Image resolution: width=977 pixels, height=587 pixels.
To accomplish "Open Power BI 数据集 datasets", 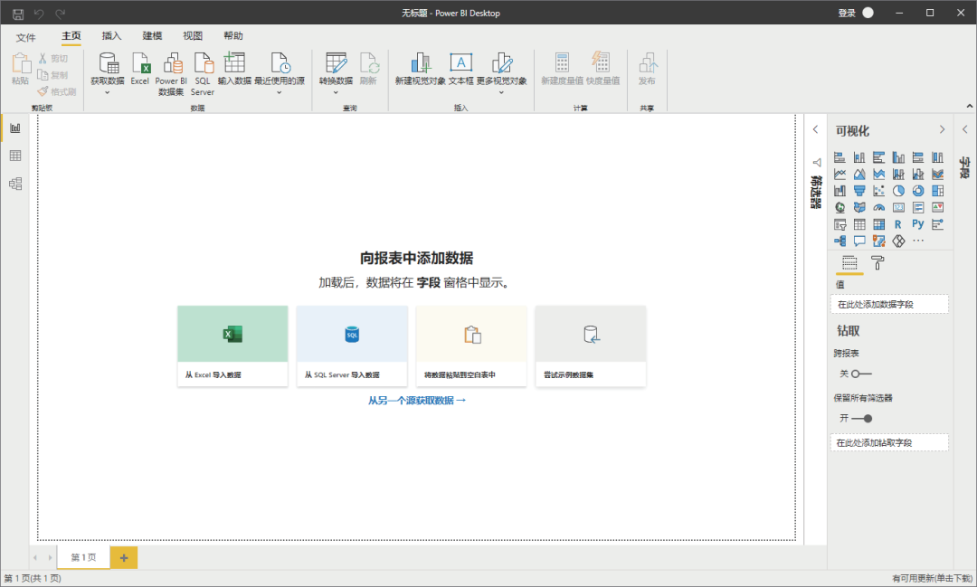I will [171, 73].
